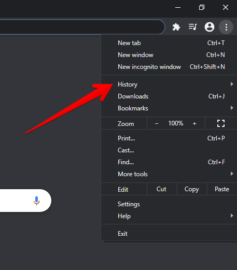Click the voice search microphone icon

(36, 201)
